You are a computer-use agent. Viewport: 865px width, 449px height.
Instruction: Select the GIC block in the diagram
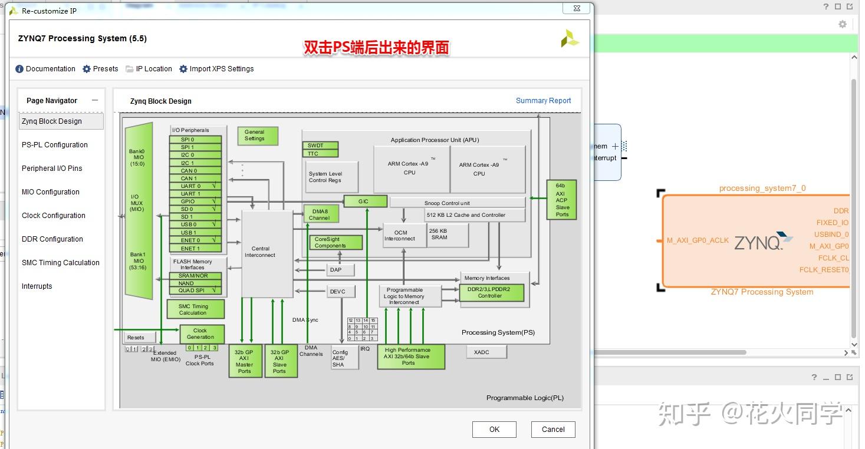(366, 201)
